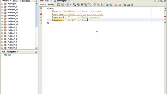
Task: Click the Stop Macro Recording icon
Action: (x=120, y=5)
